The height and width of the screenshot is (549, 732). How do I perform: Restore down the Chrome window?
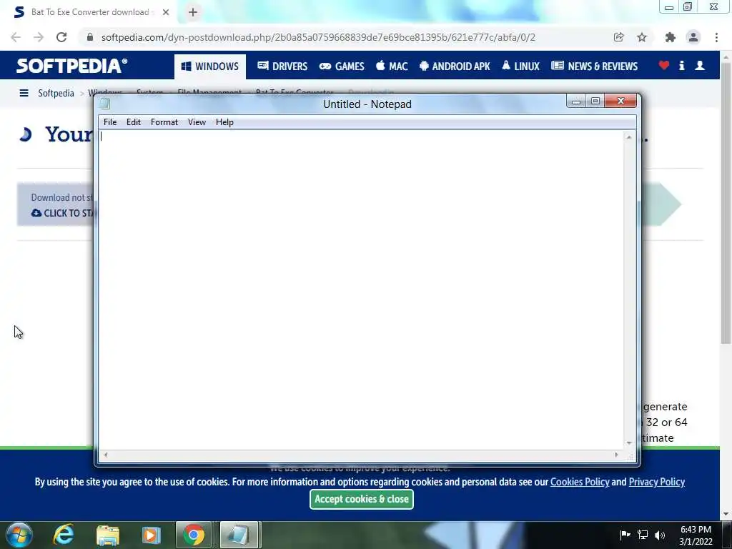(688, 7)
